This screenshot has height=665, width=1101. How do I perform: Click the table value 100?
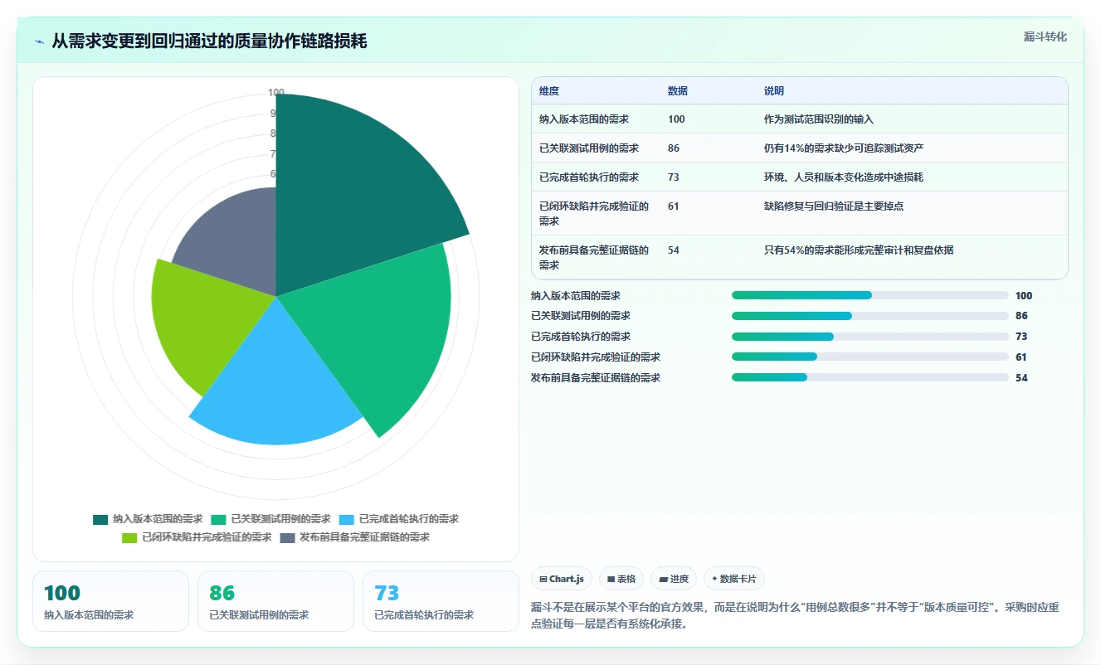[676, 119]
